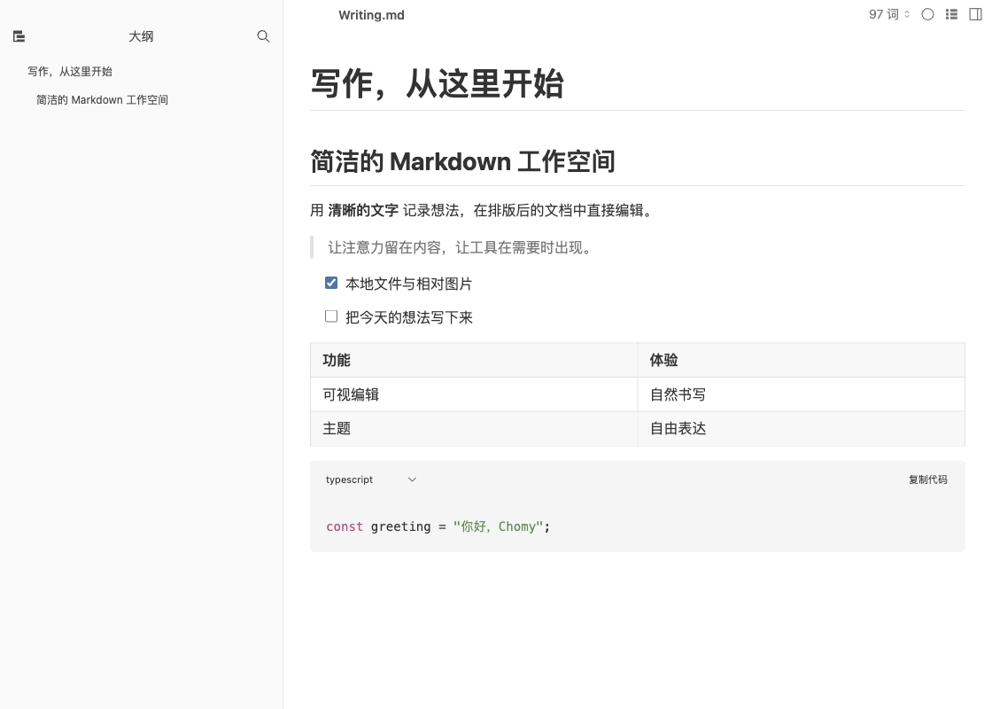This screenshot has width=992, height=709.
Task: Toggle the outline list view icon
Action: [951, 14]
